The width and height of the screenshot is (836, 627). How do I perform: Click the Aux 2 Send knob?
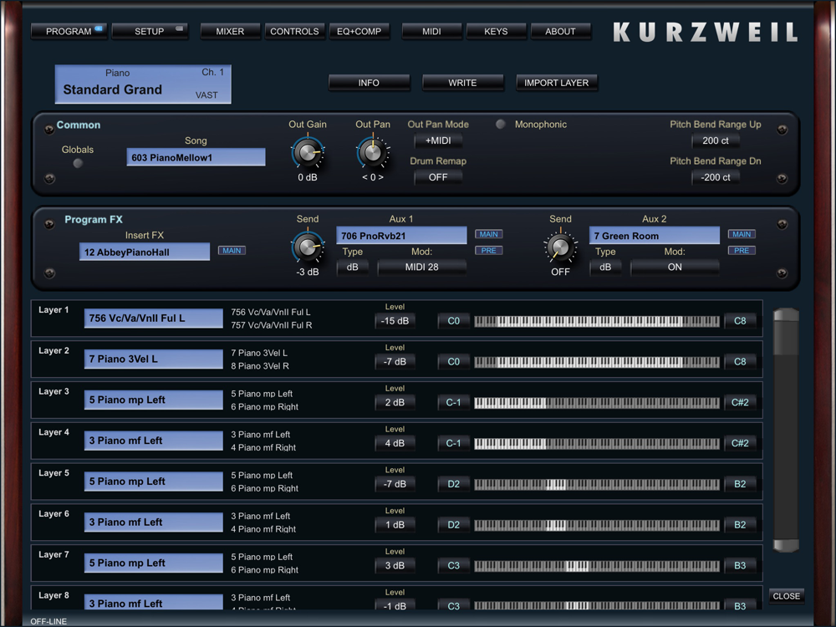tap(560, 247)
